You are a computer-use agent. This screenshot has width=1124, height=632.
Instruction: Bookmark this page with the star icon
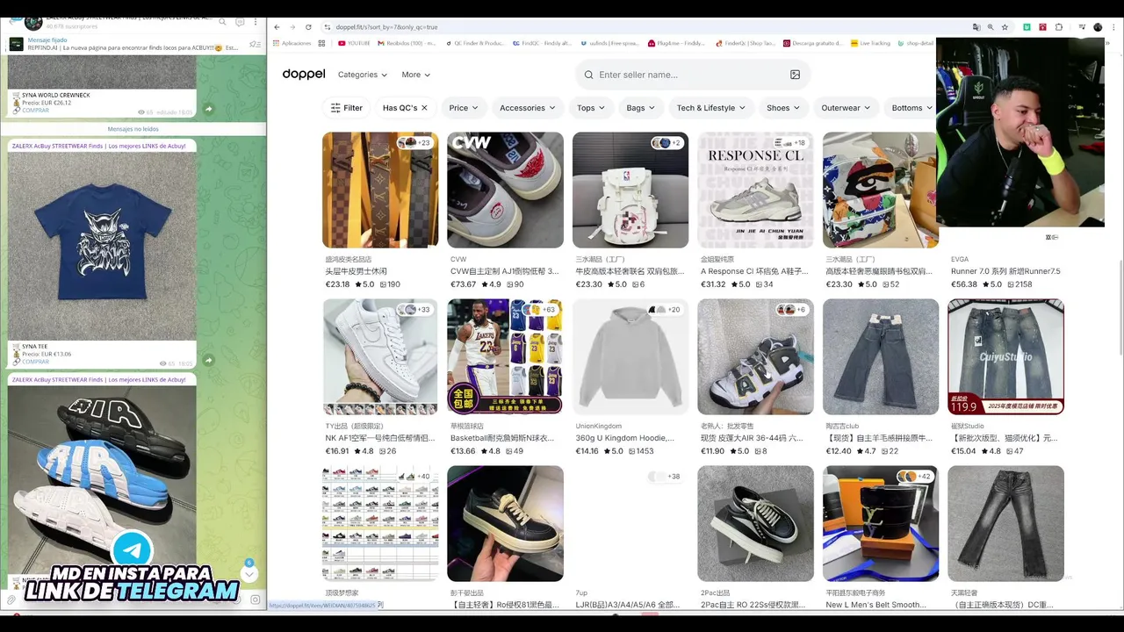[1005, 27]
